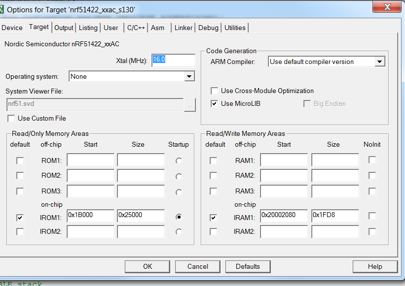The height and width of the screenshot is (286, 405).
Task: Restore settings with the Defaults button
Action: pos(248,266)
